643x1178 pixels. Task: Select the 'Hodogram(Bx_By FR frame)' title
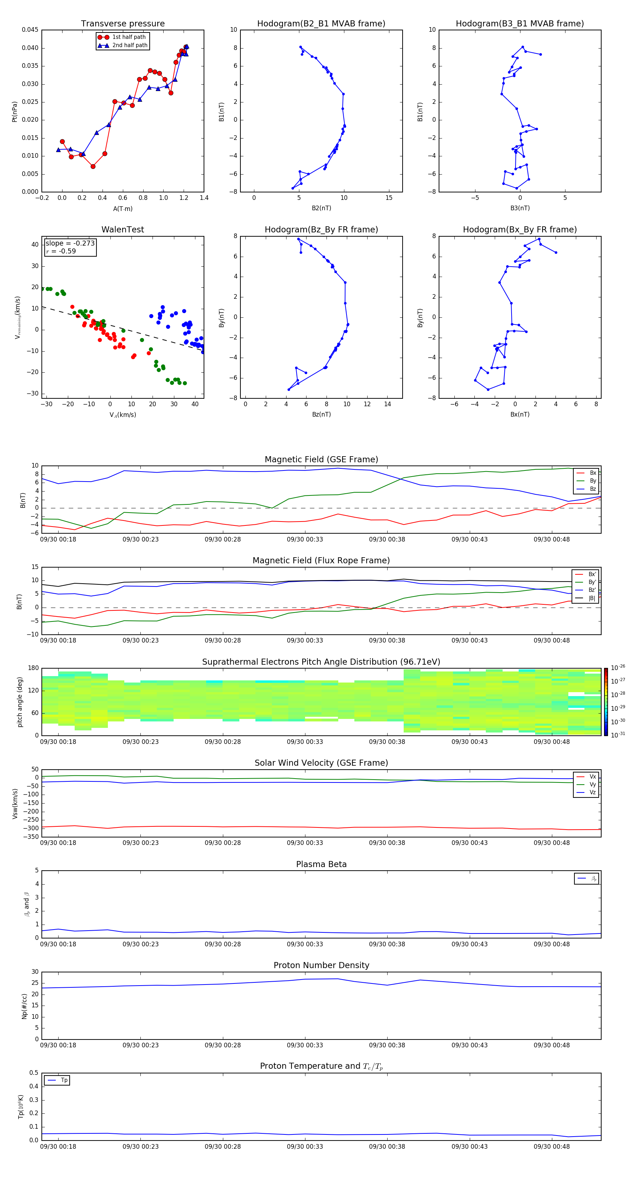[520, 230]
